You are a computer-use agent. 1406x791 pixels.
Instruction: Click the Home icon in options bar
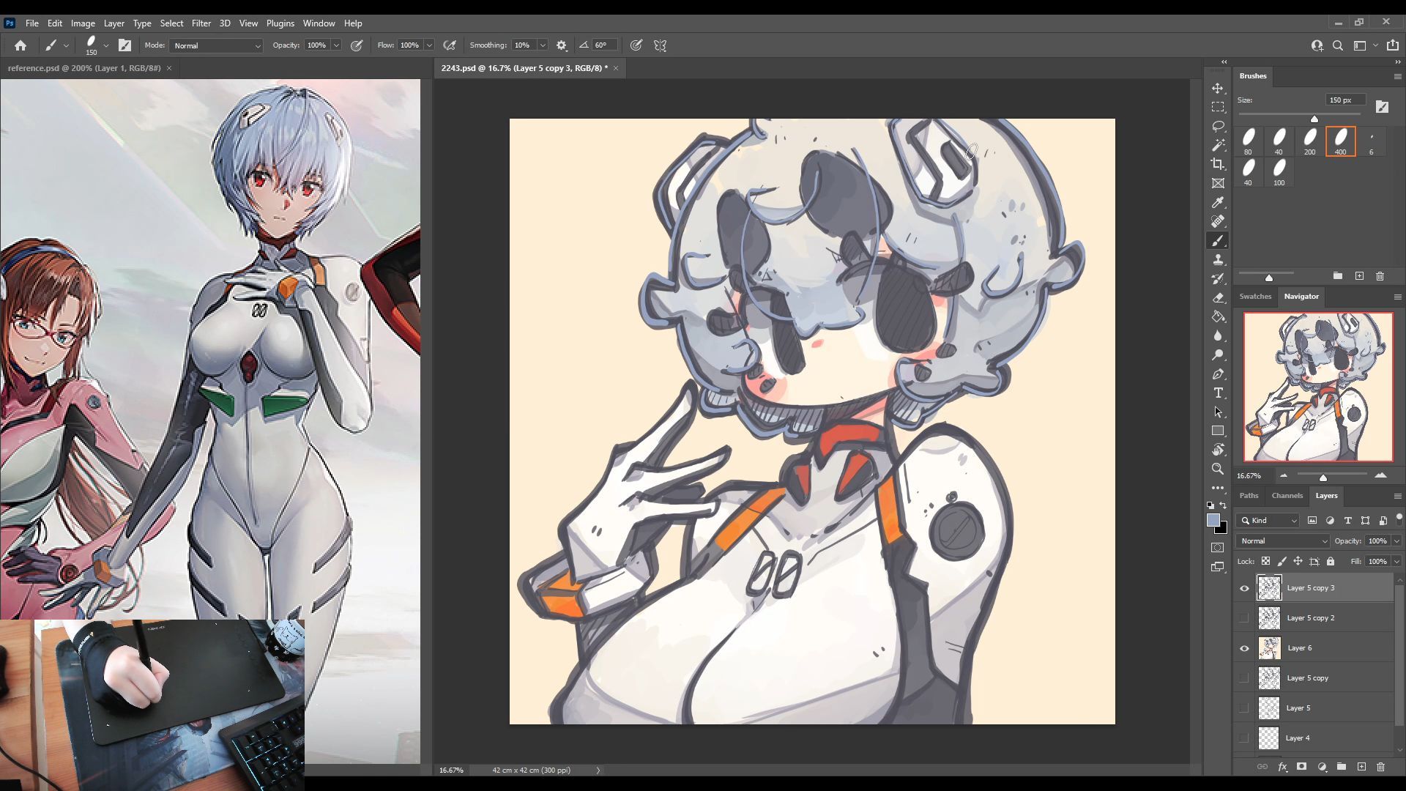pyautogui.click(x=21, y=45)
